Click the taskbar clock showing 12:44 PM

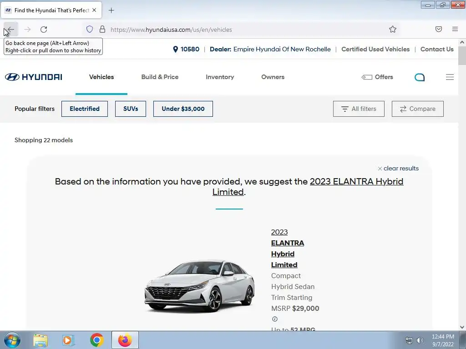[x=443, y=340]
